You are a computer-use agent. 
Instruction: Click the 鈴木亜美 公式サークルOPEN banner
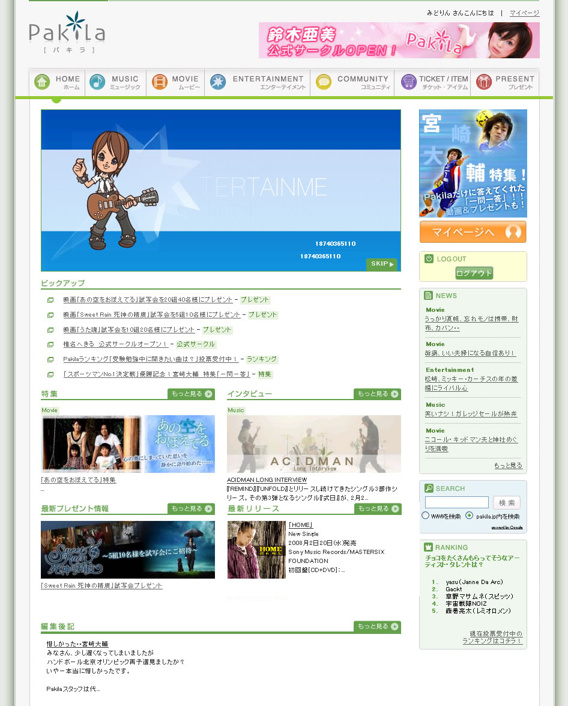coord(399,40)
